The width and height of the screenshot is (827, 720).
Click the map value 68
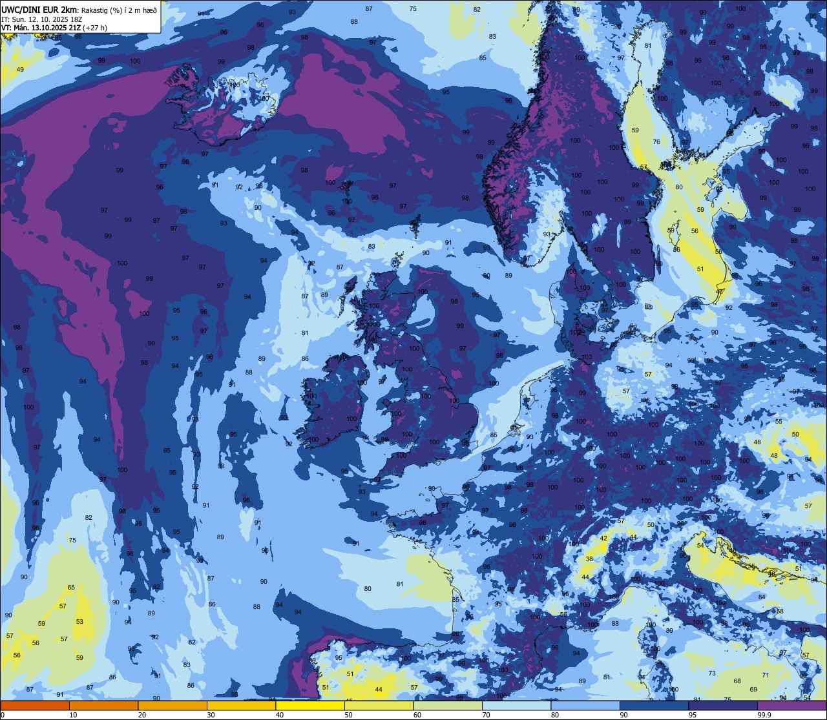click(x=737, y=681)
